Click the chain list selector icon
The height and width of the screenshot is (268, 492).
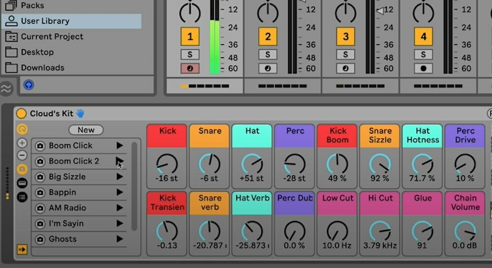coord(22,183)
